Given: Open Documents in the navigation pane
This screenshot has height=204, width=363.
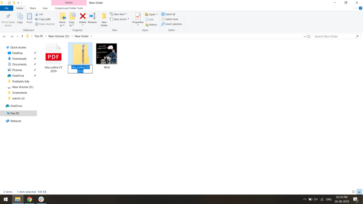Looking at the screenshot, I should tap(19, 64).
